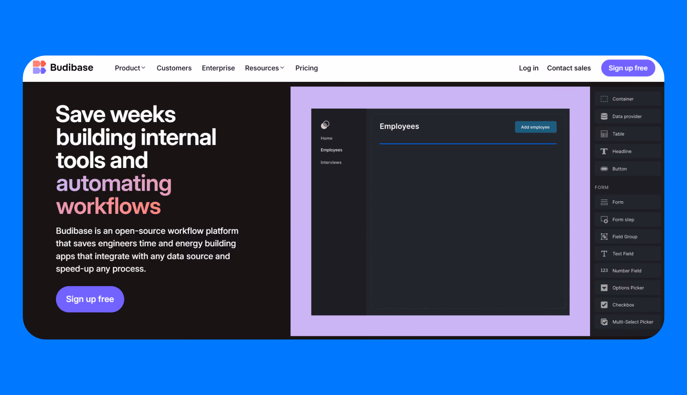Screen dimensions: 687x395
Task: Open the Customers page
Action: coord(174,68)
